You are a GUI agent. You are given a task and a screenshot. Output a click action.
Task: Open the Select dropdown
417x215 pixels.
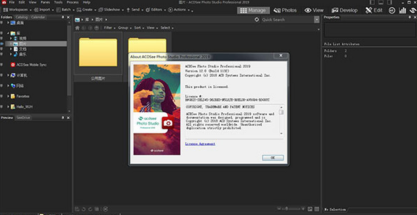pos(166,28)
